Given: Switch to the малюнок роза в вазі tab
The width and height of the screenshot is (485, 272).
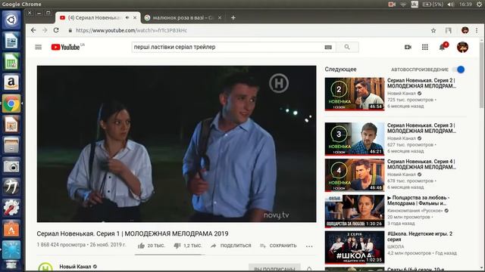Looking at the screenshot, I should point(183,18).
